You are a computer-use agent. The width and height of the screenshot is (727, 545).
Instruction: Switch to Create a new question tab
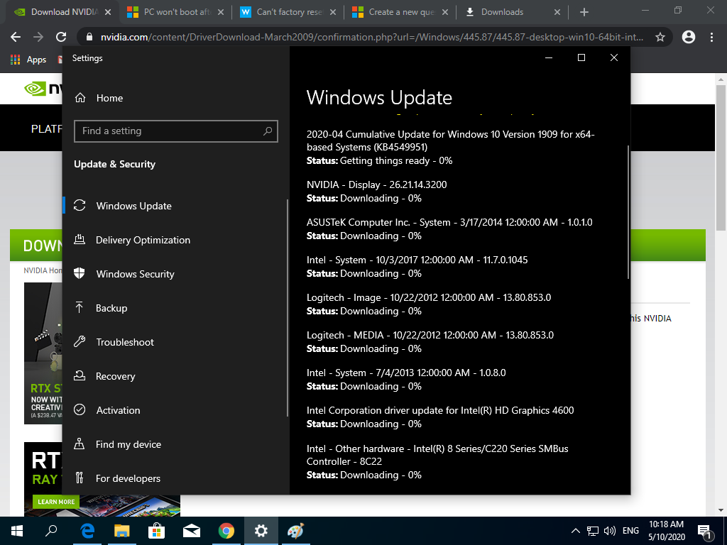[401, 12]
